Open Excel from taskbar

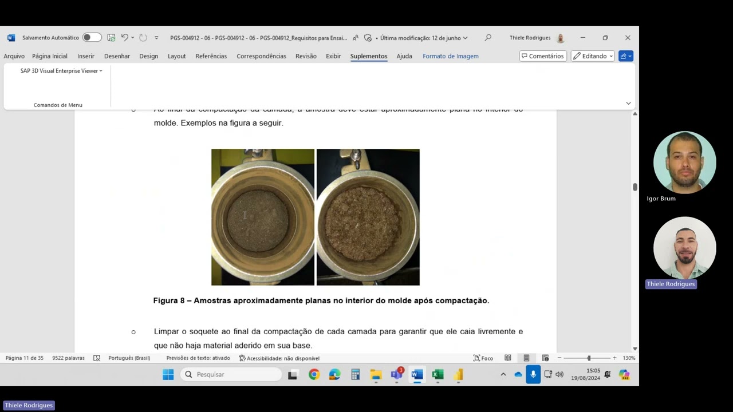438,375
